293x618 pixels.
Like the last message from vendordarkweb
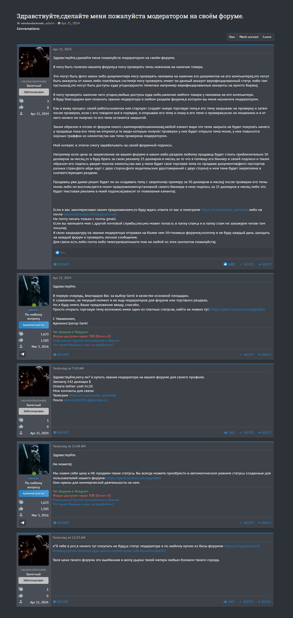(x=229, y=602)
